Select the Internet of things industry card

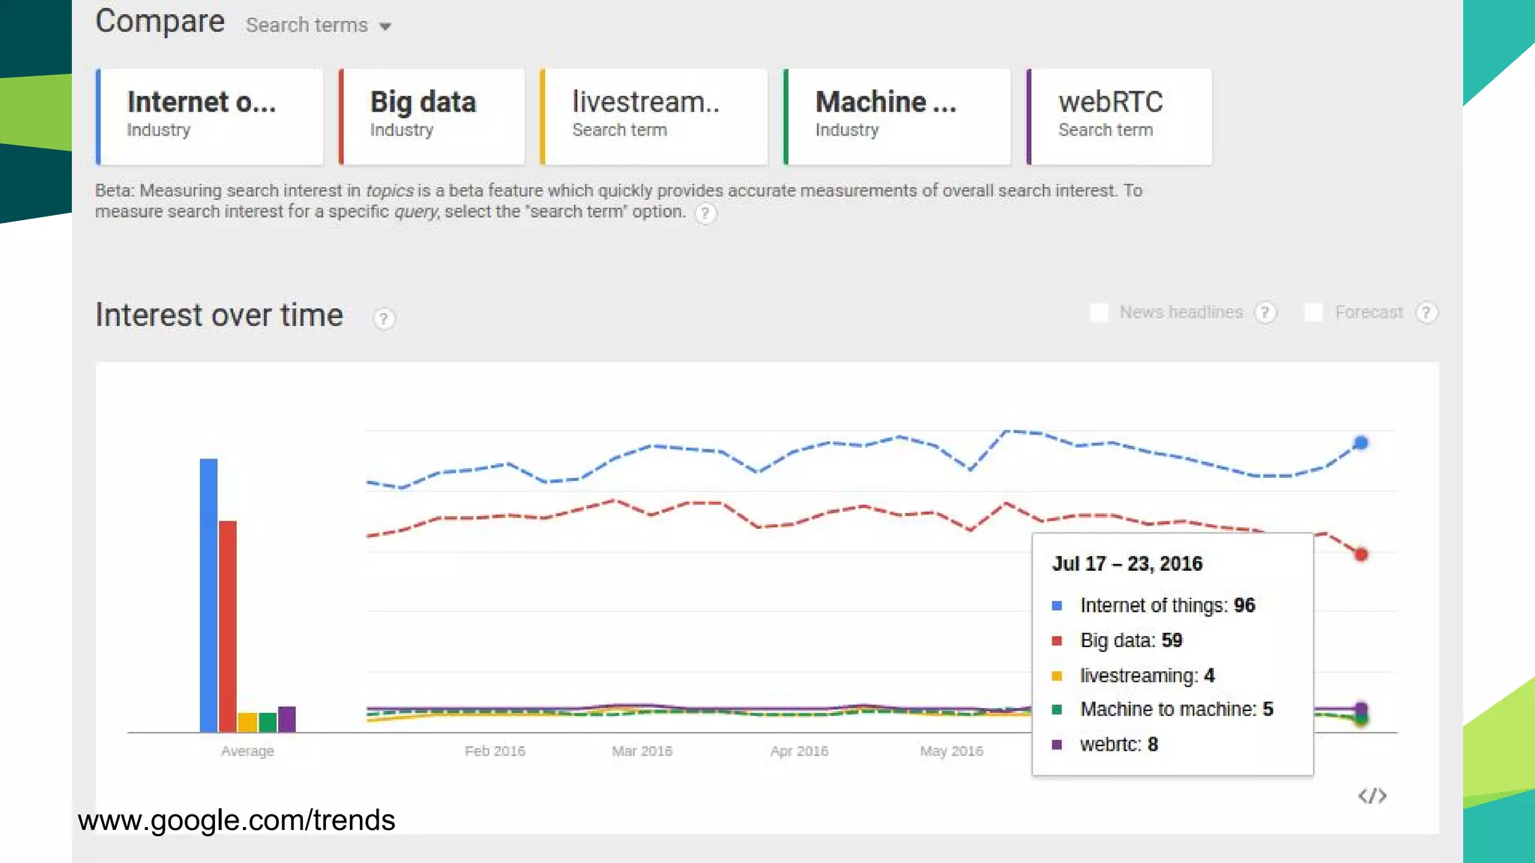click(x=210, y=117)
